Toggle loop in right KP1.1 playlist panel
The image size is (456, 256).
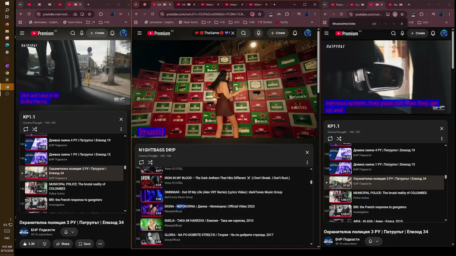330,139
